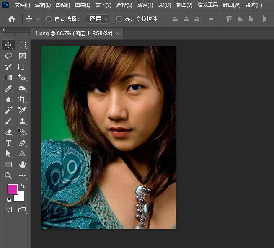
Task: Select the History Brush tool
Action: 8,67
